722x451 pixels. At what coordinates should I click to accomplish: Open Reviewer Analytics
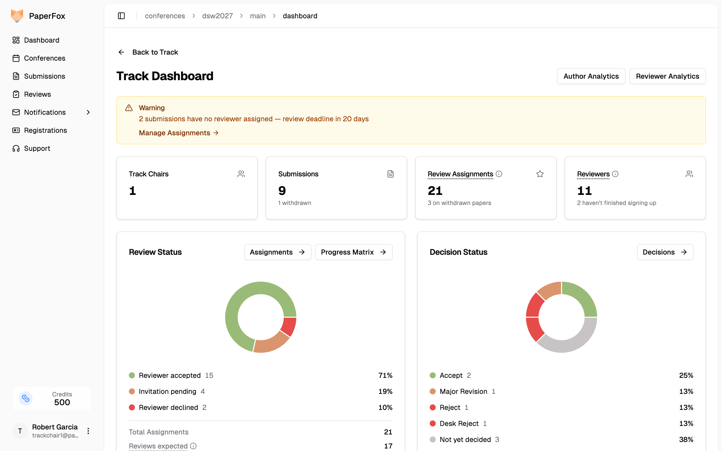(667, 76)
